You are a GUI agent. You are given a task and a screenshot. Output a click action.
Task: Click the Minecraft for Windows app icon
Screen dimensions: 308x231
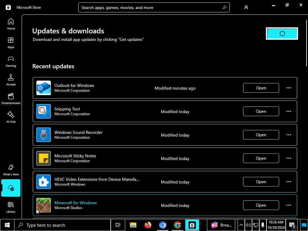[x=44, y=205]
